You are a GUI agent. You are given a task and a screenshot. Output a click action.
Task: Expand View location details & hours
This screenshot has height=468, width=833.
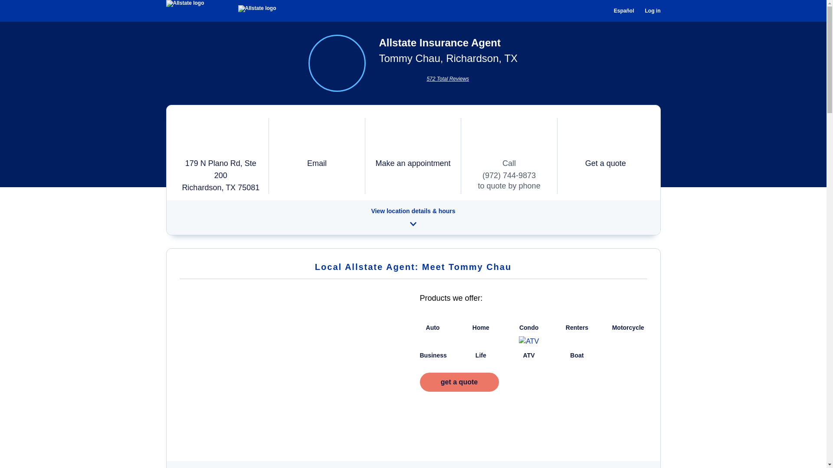(413, 211)
